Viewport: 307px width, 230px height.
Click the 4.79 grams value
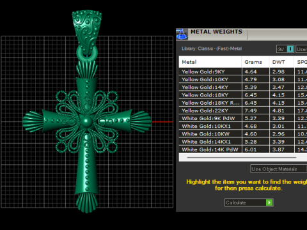tap(251, 80)
